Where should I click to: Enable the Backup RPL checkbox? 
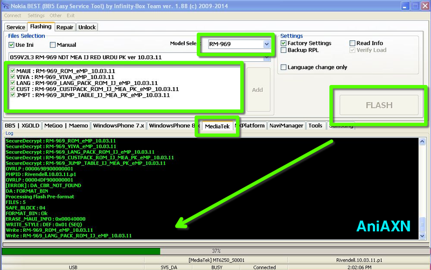[284, 50]
